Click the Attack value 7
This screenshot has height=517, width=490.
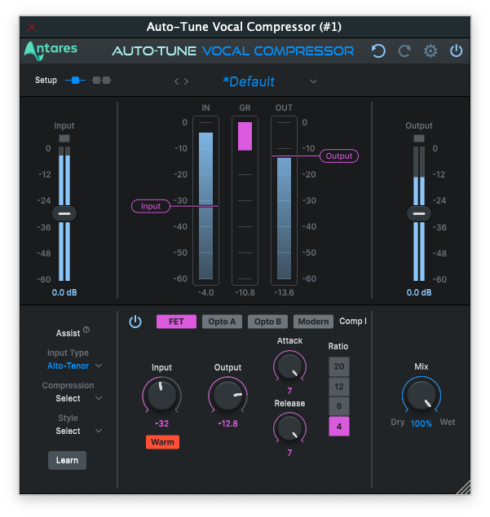(x=289, y=391)
